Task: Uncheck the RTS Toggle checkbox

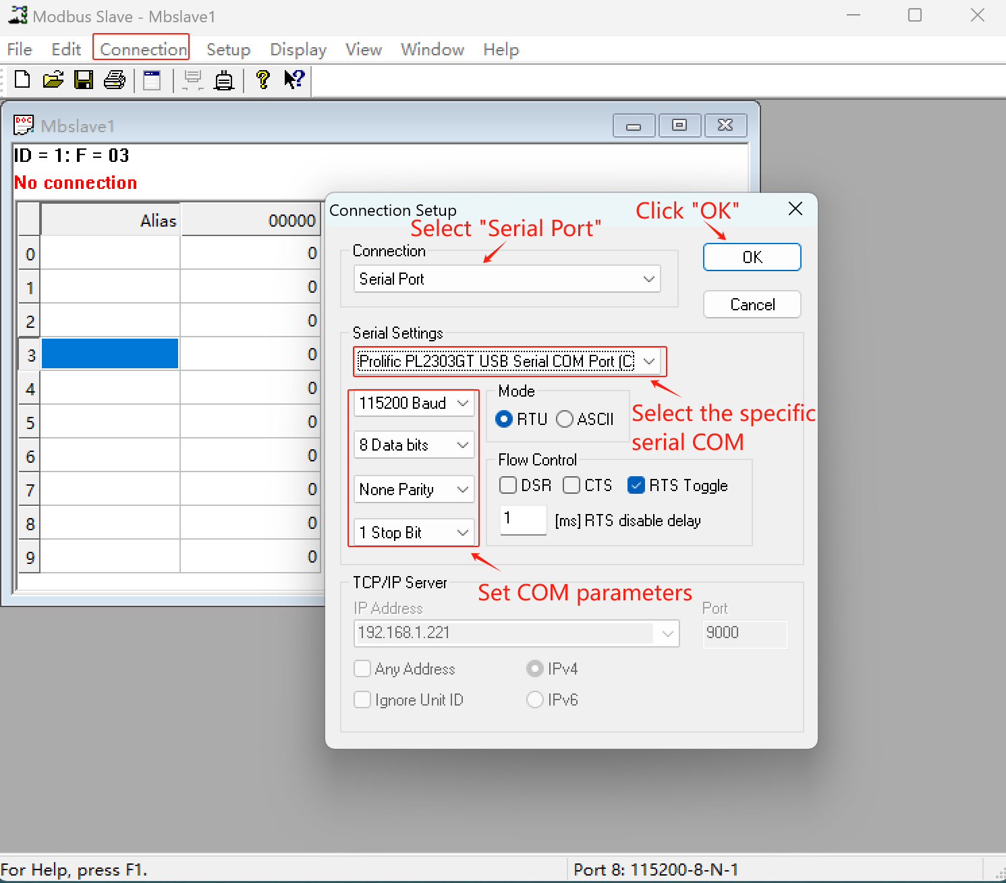Action: click(x=636, y=485)
